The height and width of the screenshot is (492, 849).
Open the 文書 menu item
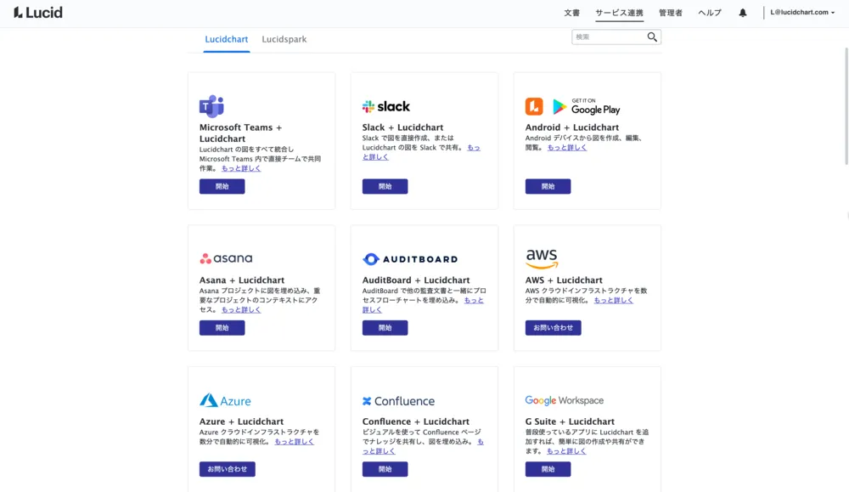click(571, 13)
